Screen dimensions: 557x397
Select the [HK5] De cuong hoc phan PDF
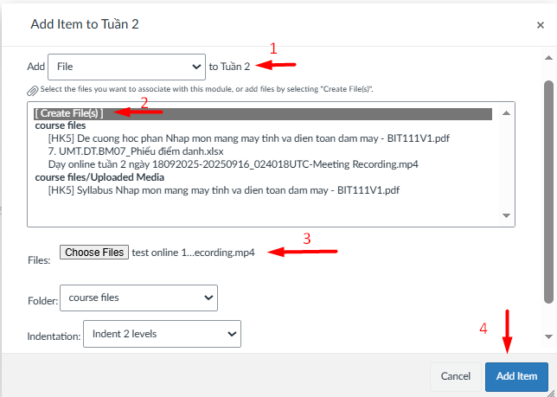pyautogui.click(x=249, y=138)
